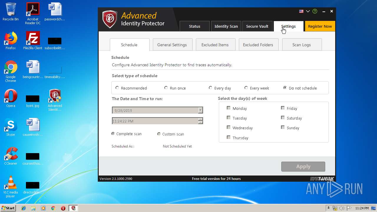The width and height of the screenshot is (377, 212).
Task: Check the Thursday checkbox
Action: (x=229, y=138)
